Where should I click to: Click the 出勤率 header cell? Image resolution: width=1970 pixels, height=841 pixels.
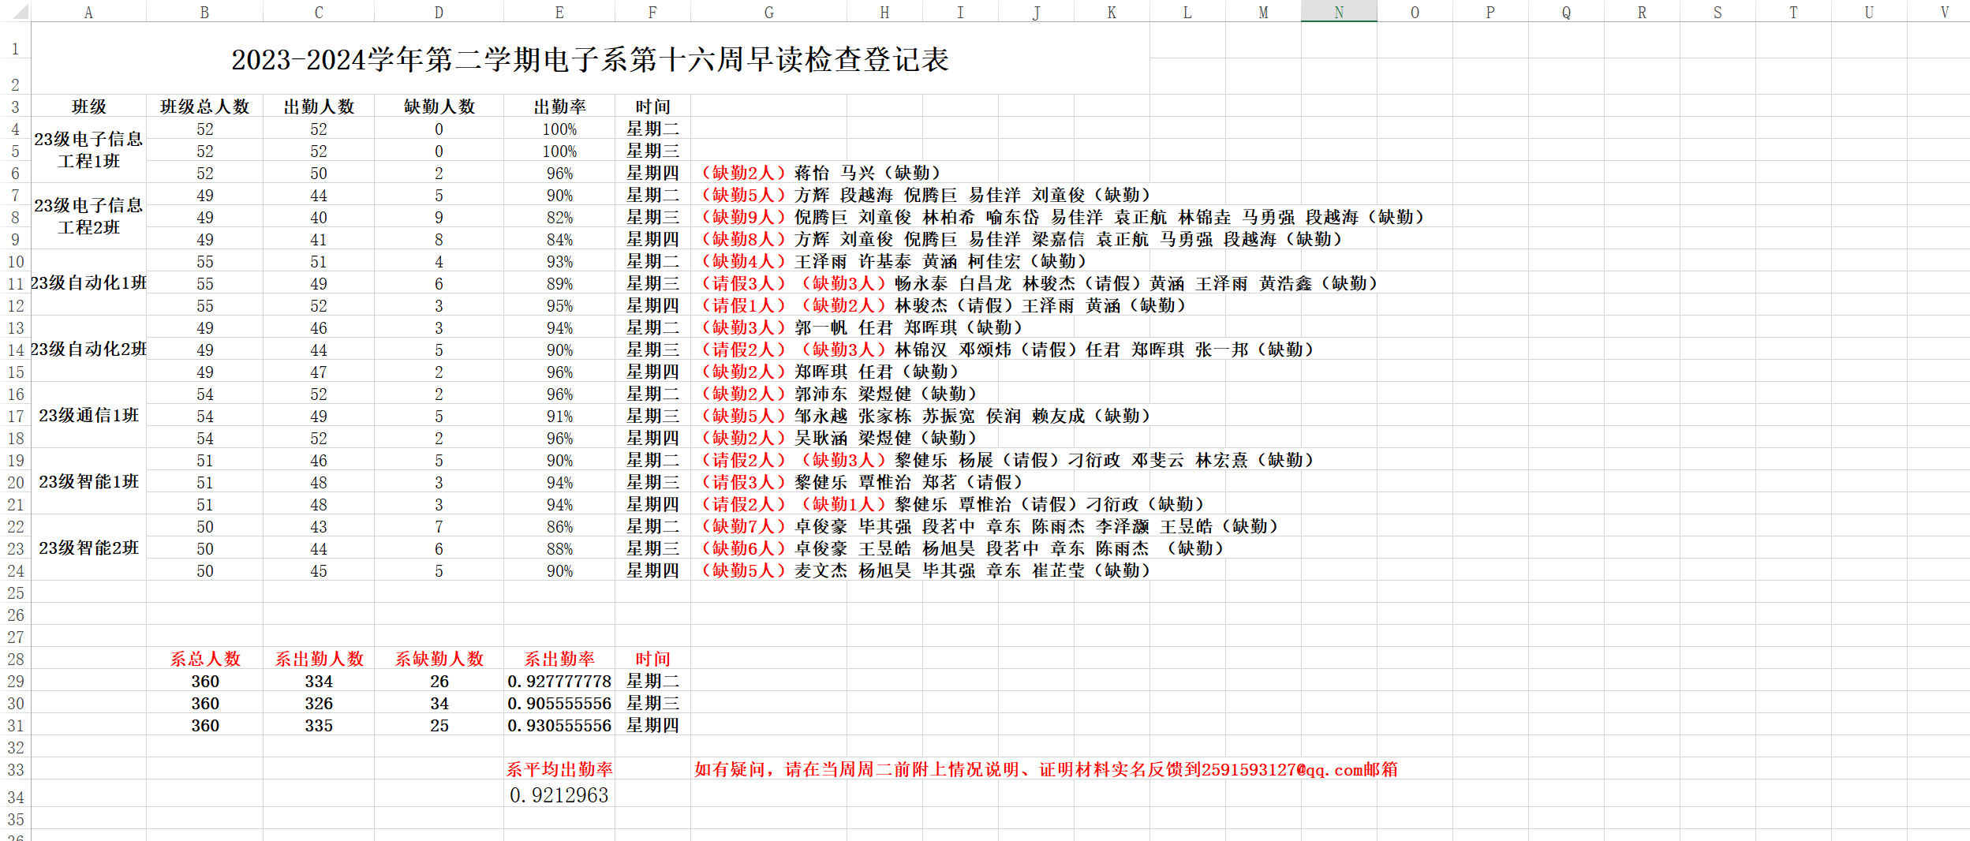point(559,107)
